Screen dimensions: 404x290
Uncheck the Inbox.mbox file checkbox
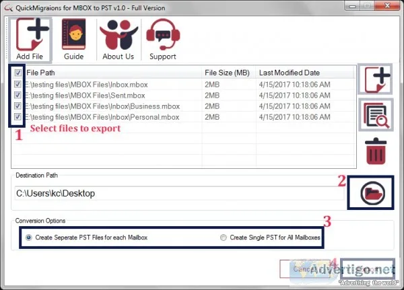coord(18,84)
